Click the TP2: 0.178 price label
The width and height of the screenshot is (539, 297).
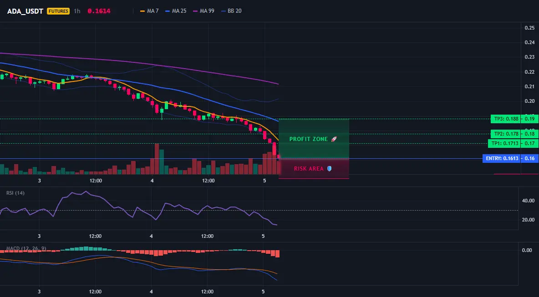[505, 134]
